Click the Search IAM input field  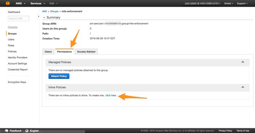point(19,19)
